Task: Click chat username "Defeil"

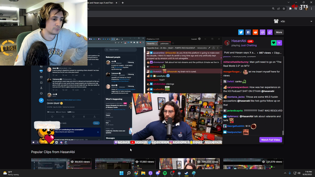Action: click(230, 82)
